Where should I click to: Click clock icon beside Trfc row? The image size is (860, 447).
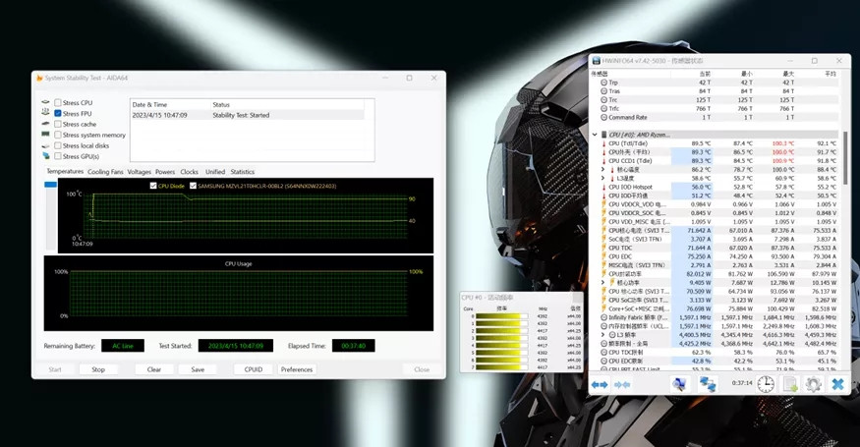point(603,109)
